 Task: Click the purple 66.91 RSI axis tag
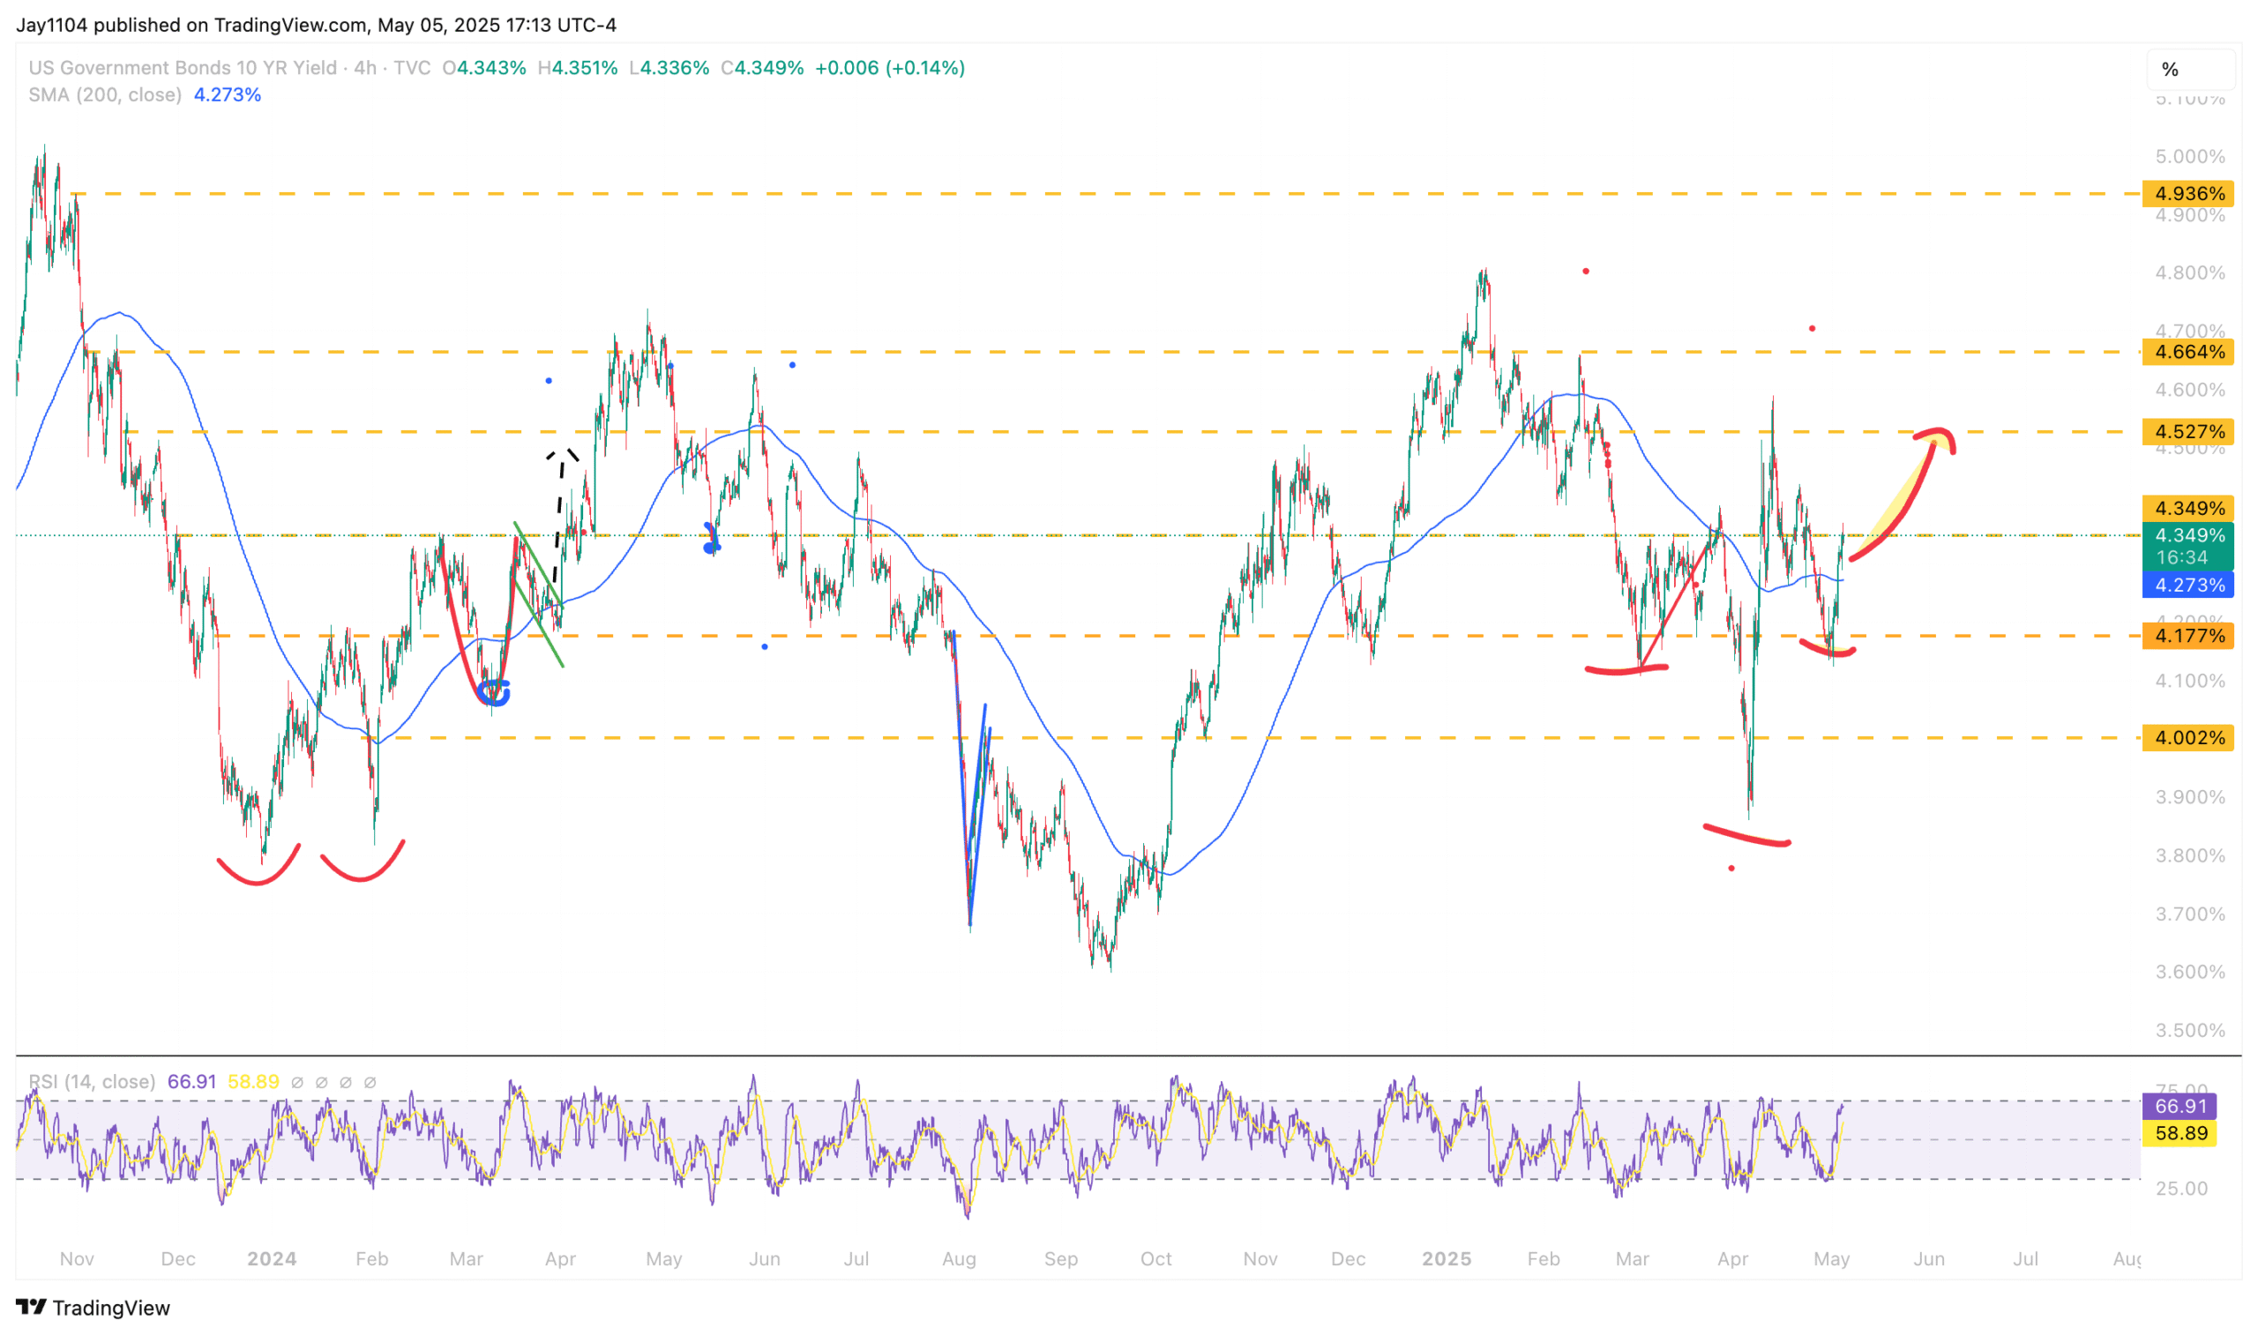2179,1106
